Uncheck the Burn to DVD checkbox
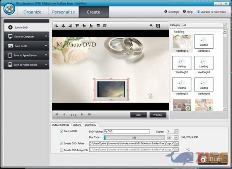232x169 pixels. pos(61,131)
